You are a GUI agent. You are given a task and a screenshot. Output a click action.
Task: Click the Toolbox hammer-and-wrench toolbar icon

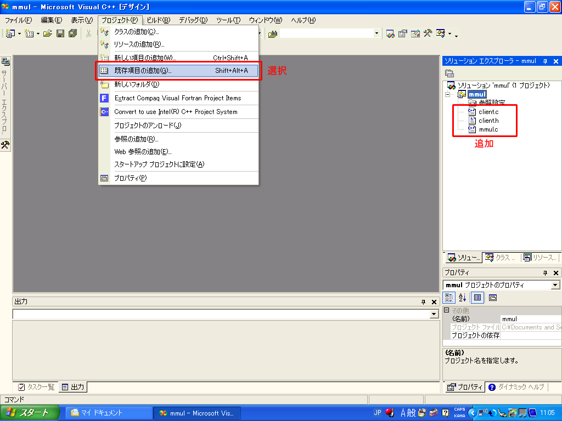coord(428,34)
